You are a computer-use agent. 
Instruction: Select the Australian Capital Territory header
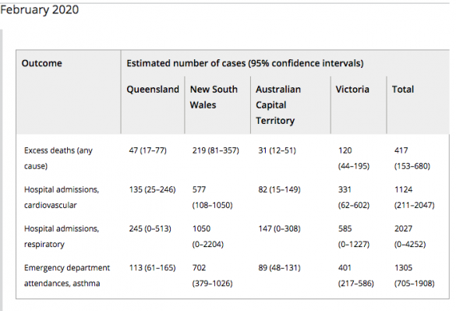(278, 104)
